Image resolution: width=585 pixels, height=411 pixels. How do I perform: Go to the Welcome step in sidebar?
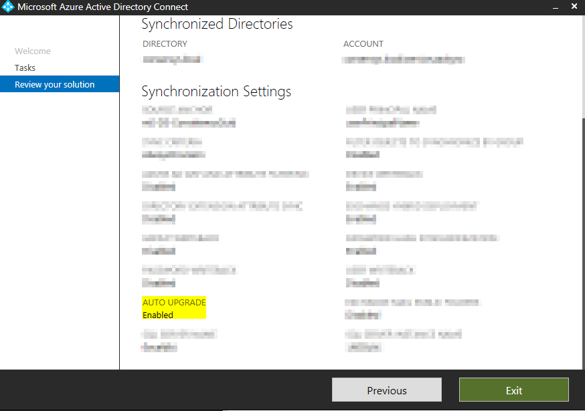(33, 51)
